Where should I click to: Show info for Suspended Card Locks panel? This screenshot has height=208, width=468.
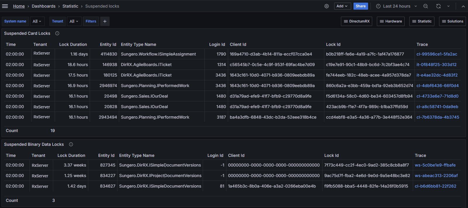[x=57, y=33]
